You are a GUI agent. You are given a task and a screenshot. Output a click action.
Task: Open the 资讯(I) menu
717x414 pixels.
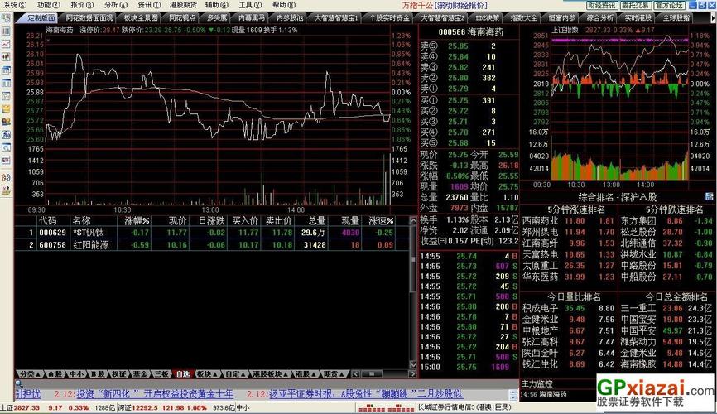coord(149,5)
